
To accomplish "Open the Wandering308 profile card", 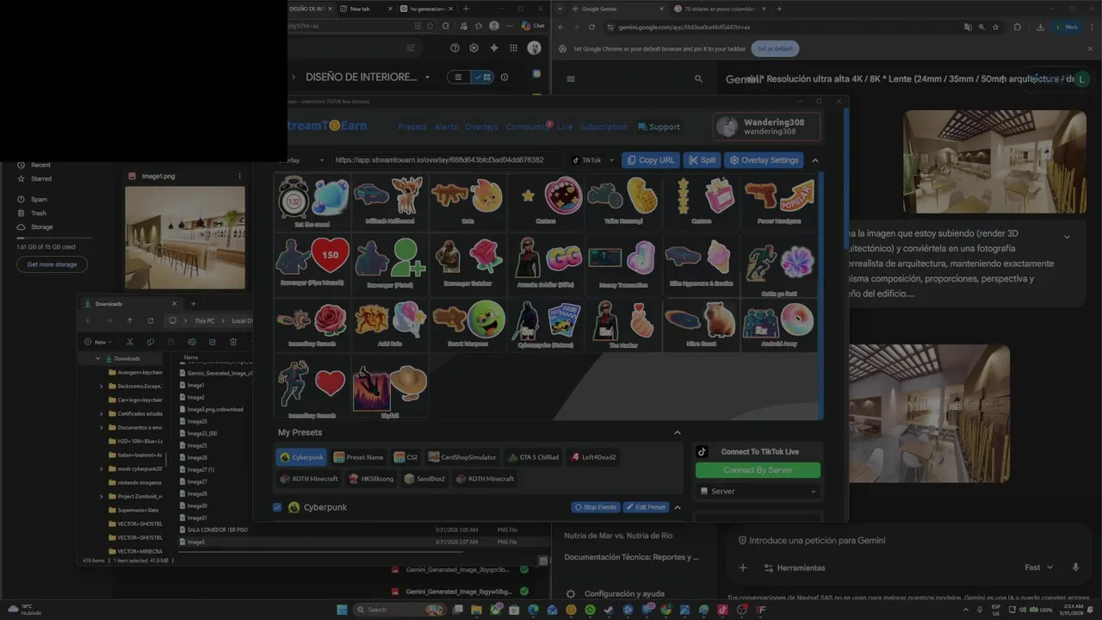I will tap(766, 127).
